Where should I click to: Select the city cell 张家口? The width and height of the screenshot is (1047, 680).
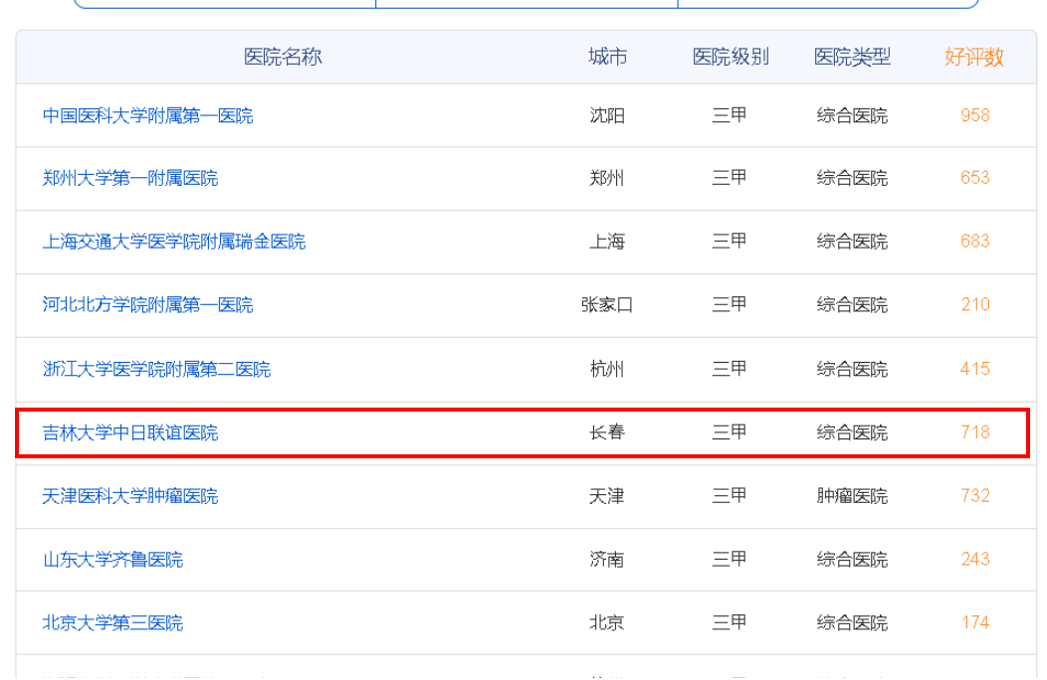tap(607, 305)
